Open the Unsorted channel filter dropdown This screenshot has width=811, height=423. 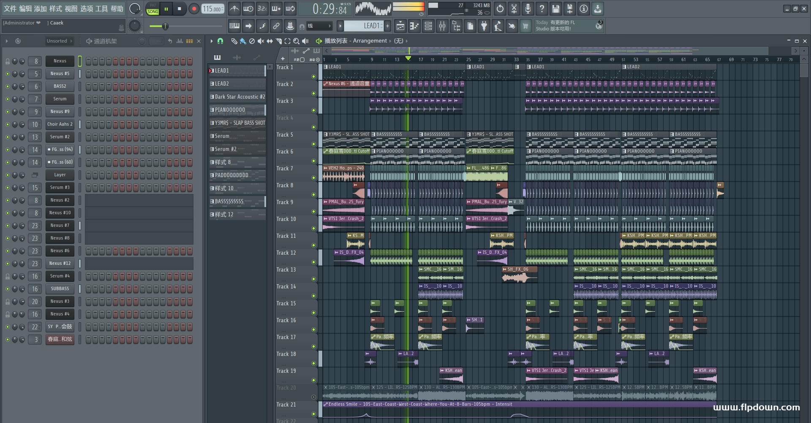59,41
